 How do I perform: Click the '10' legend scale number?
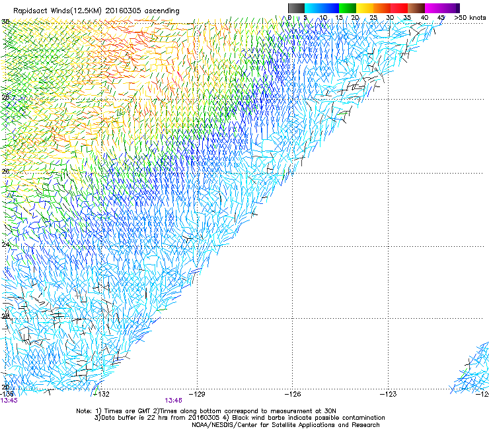pos(323,17)
